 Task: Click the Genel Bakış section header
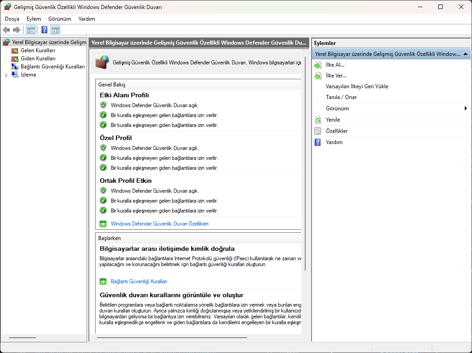[112, 85]
